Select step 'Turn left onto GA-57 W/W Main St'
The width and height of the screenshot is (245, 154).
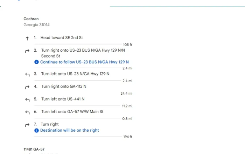coord(72,112)
